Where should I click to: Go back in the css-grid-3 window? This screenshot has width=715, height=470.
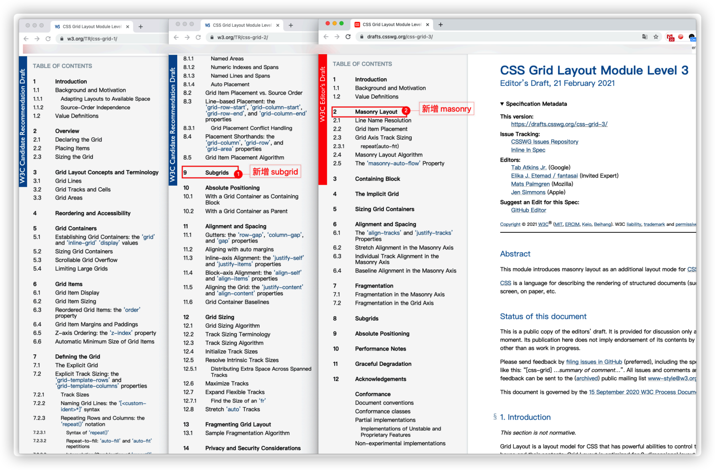(x=326, y=37)
